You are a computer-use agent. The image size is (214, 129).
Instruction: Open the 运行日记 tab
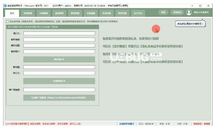(138, 13)
